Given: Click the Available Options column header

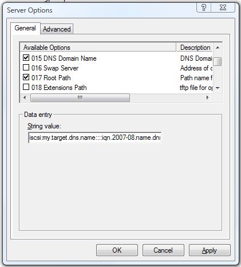Looking at the screenshot, I should (98, 48).
